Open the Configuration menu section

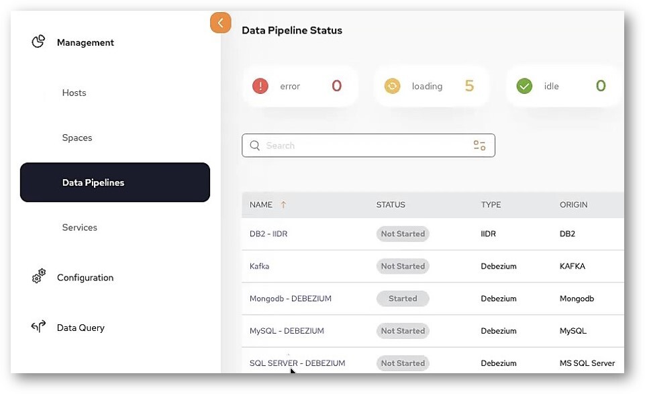85,278
